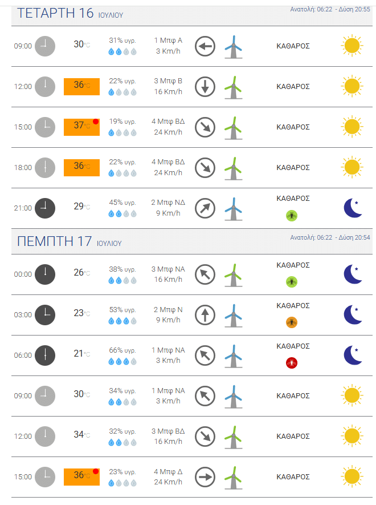Click the orange 37°C temperature box
376x505 pixels.
tap(81, 127)
